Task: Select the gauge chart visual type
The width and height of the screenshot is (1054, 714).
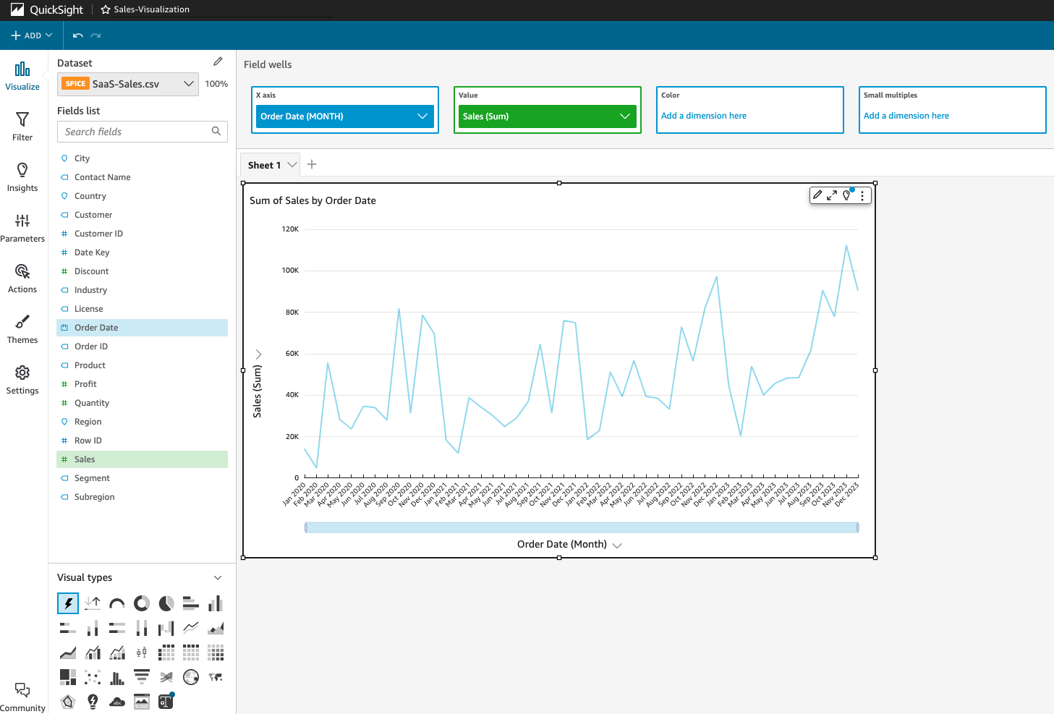Action: [x=116, y=603]
